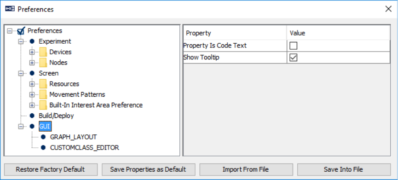Collapse the GUI tree node
This screenshot has height=180, width=398.
point(21,127)
